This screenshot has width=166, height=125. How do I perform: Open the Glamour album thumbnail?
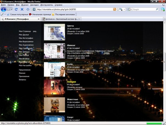click(54, 51)
